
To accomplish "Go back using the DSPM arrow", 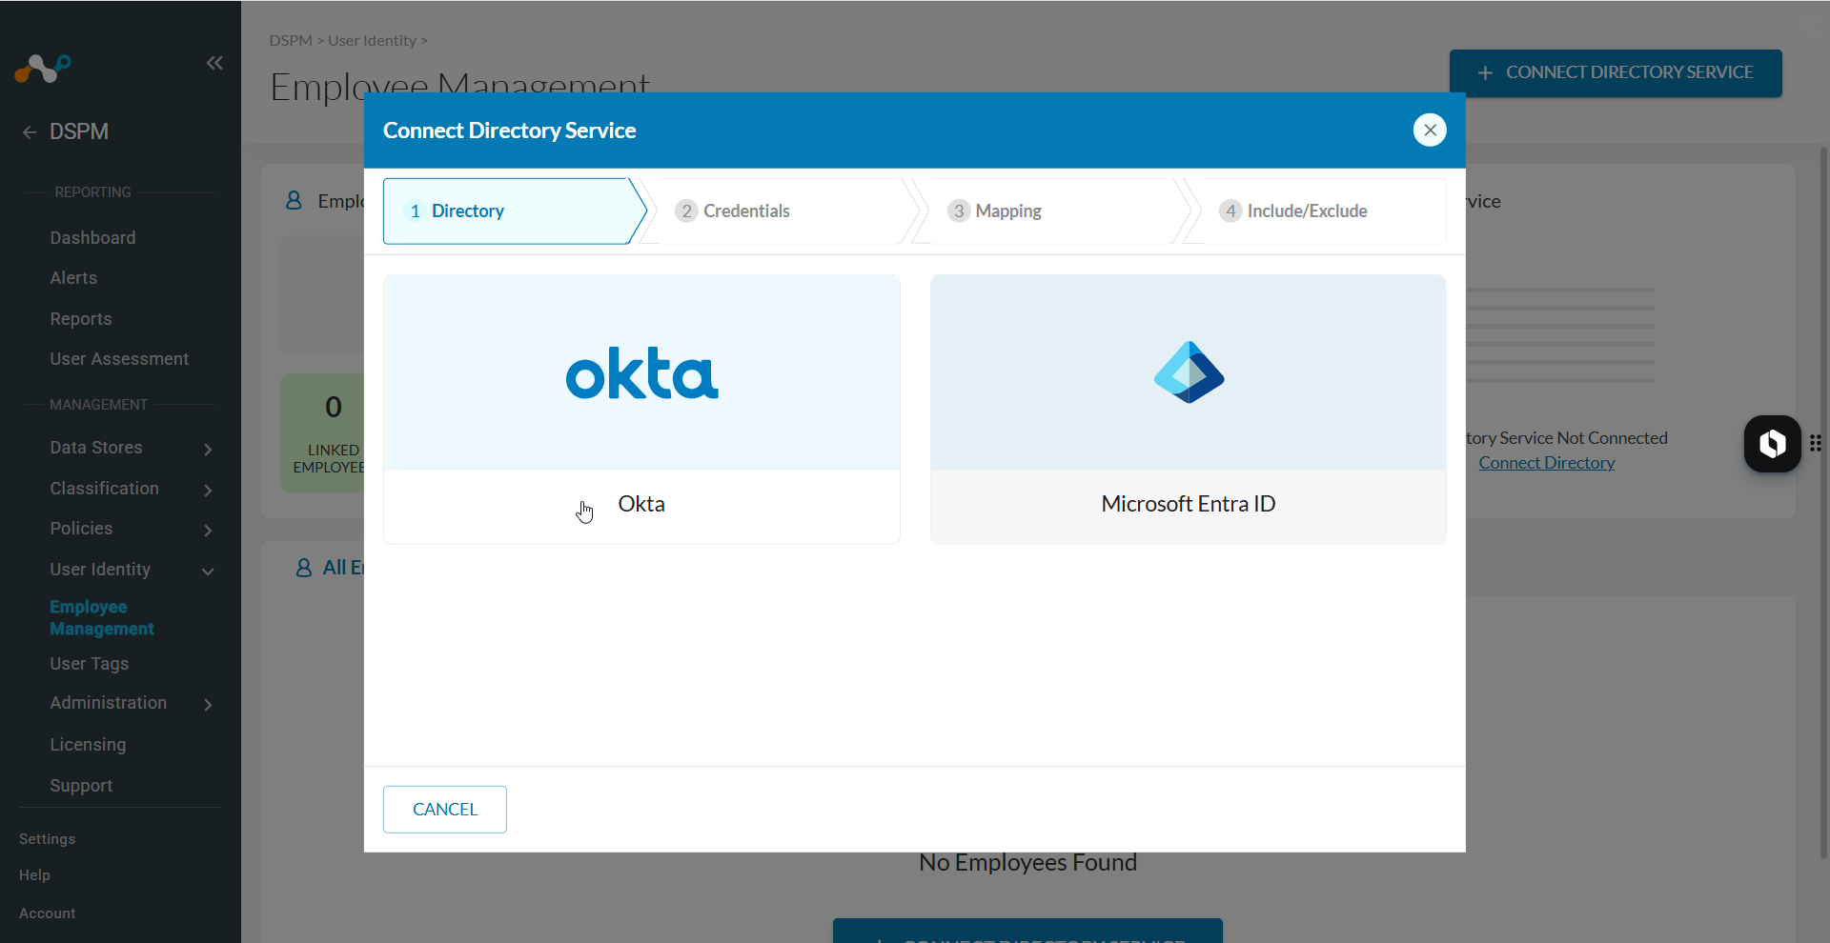I will 30,132.
